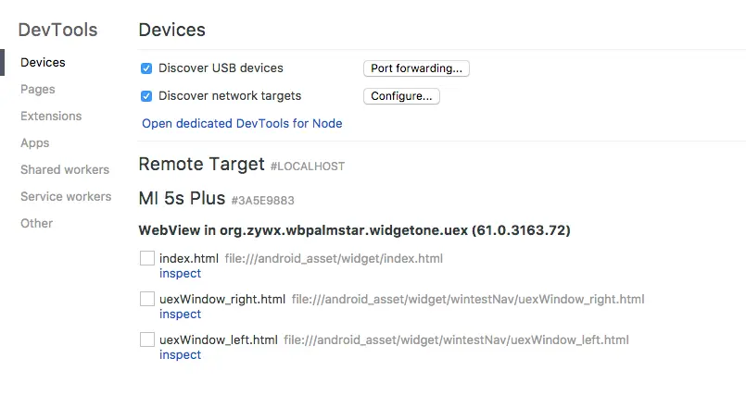Open the Extensions section
746x395 pixels.
click(51, 116)
